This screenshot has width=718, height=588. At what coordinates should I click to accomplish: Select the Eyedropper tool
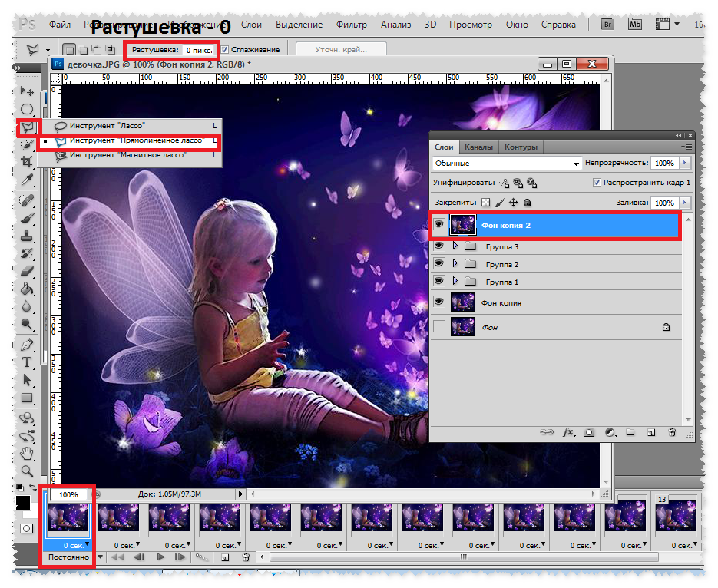(27, 180)
